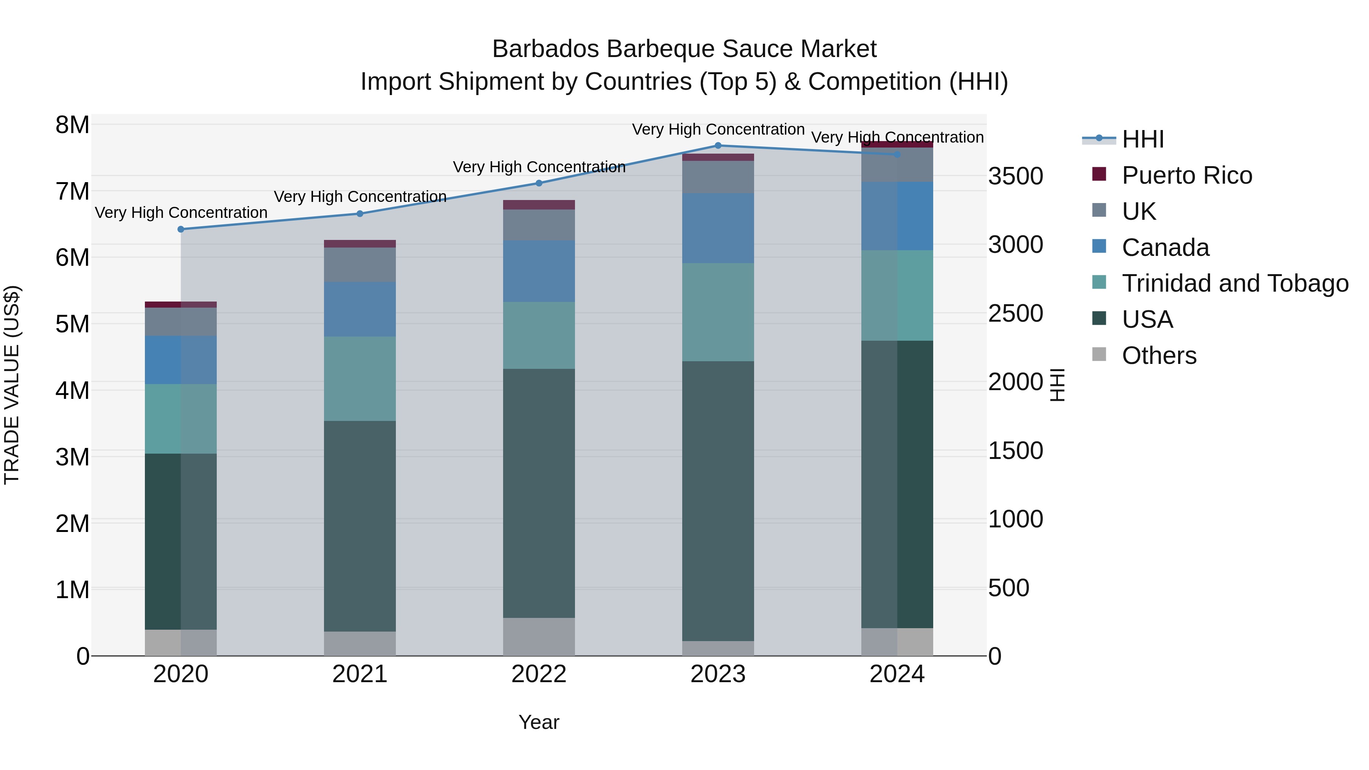Click Trinidad and Tobago segment in 2023 bar
The image size is (1369, 770).
click(718, 313)
